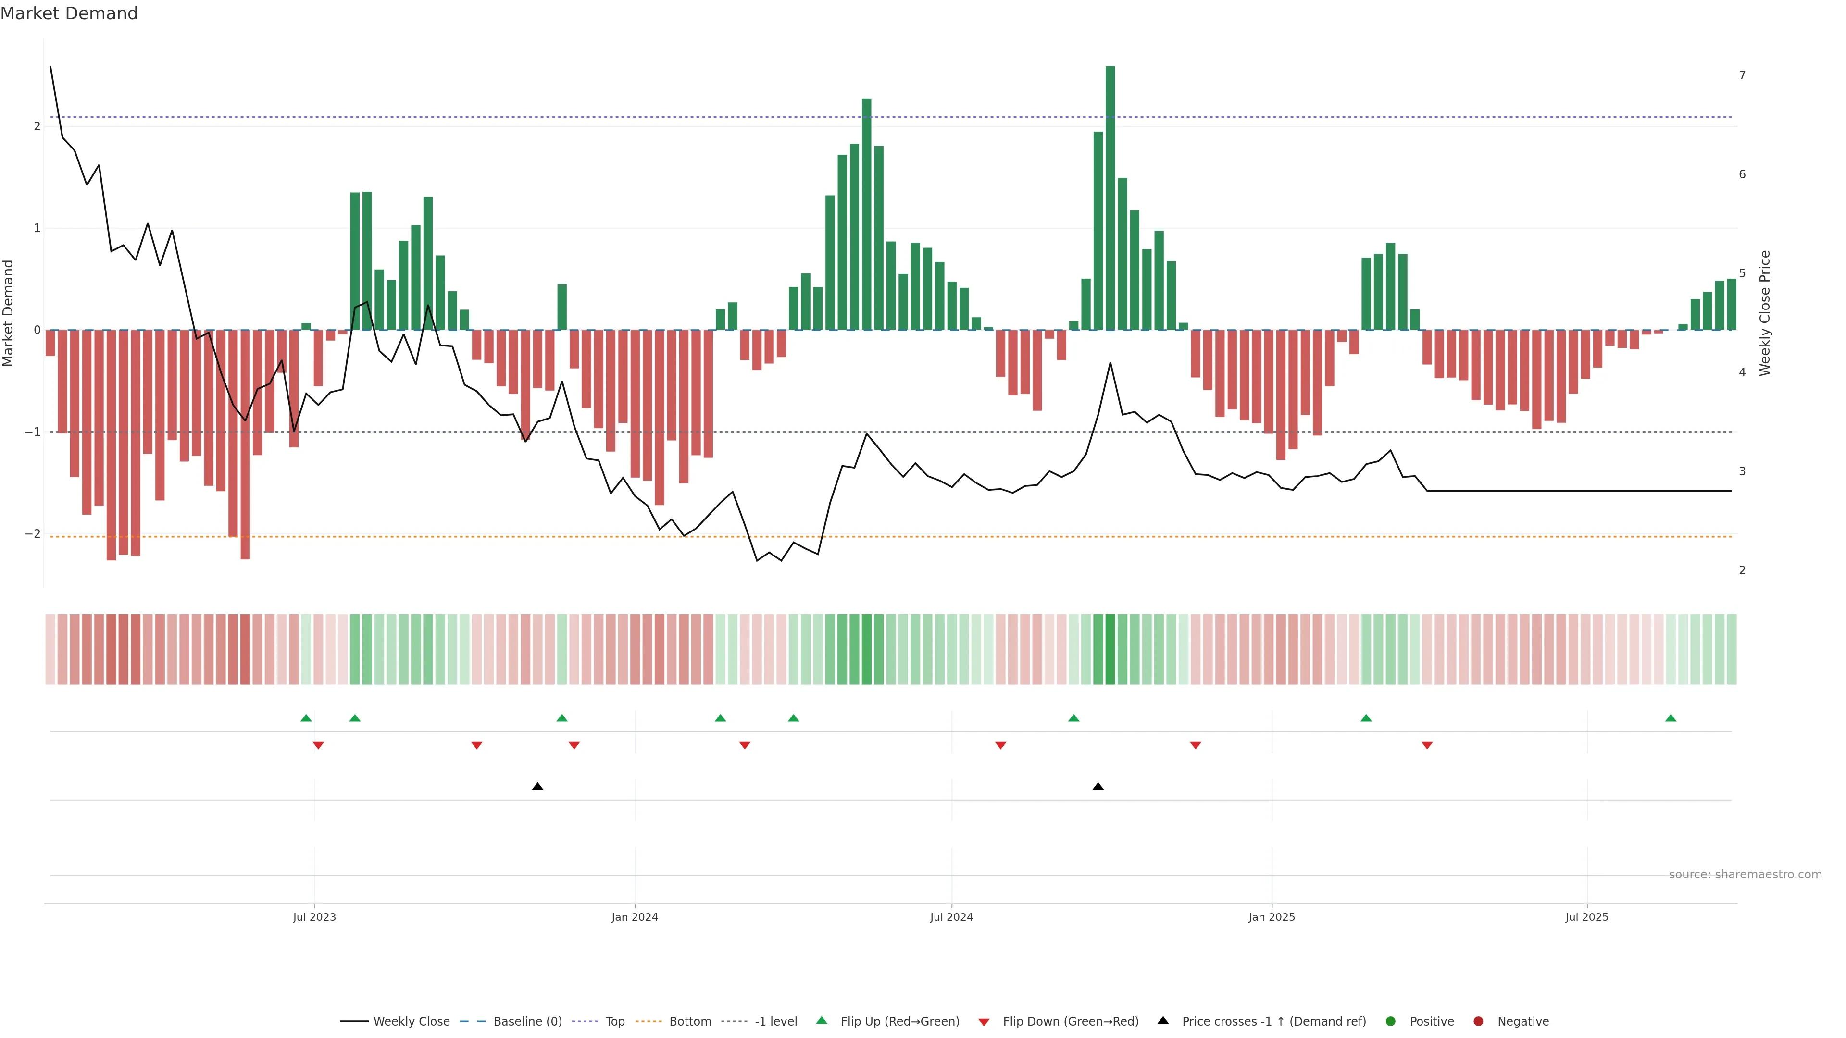Click the first red flip-down marker near Jul 2023
Viewport: 1846px width, 1038px height.
click(318, 746)
